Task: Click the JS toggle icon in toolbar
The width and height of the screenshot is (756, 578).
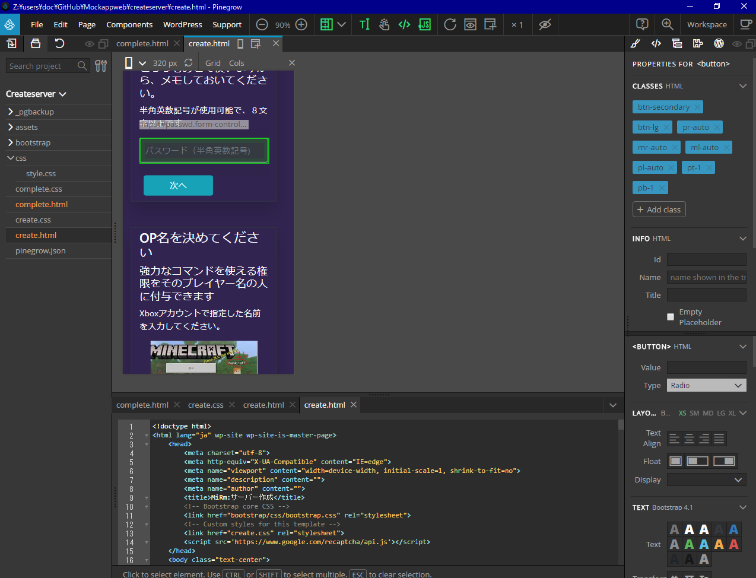Action: coord(425,24)
